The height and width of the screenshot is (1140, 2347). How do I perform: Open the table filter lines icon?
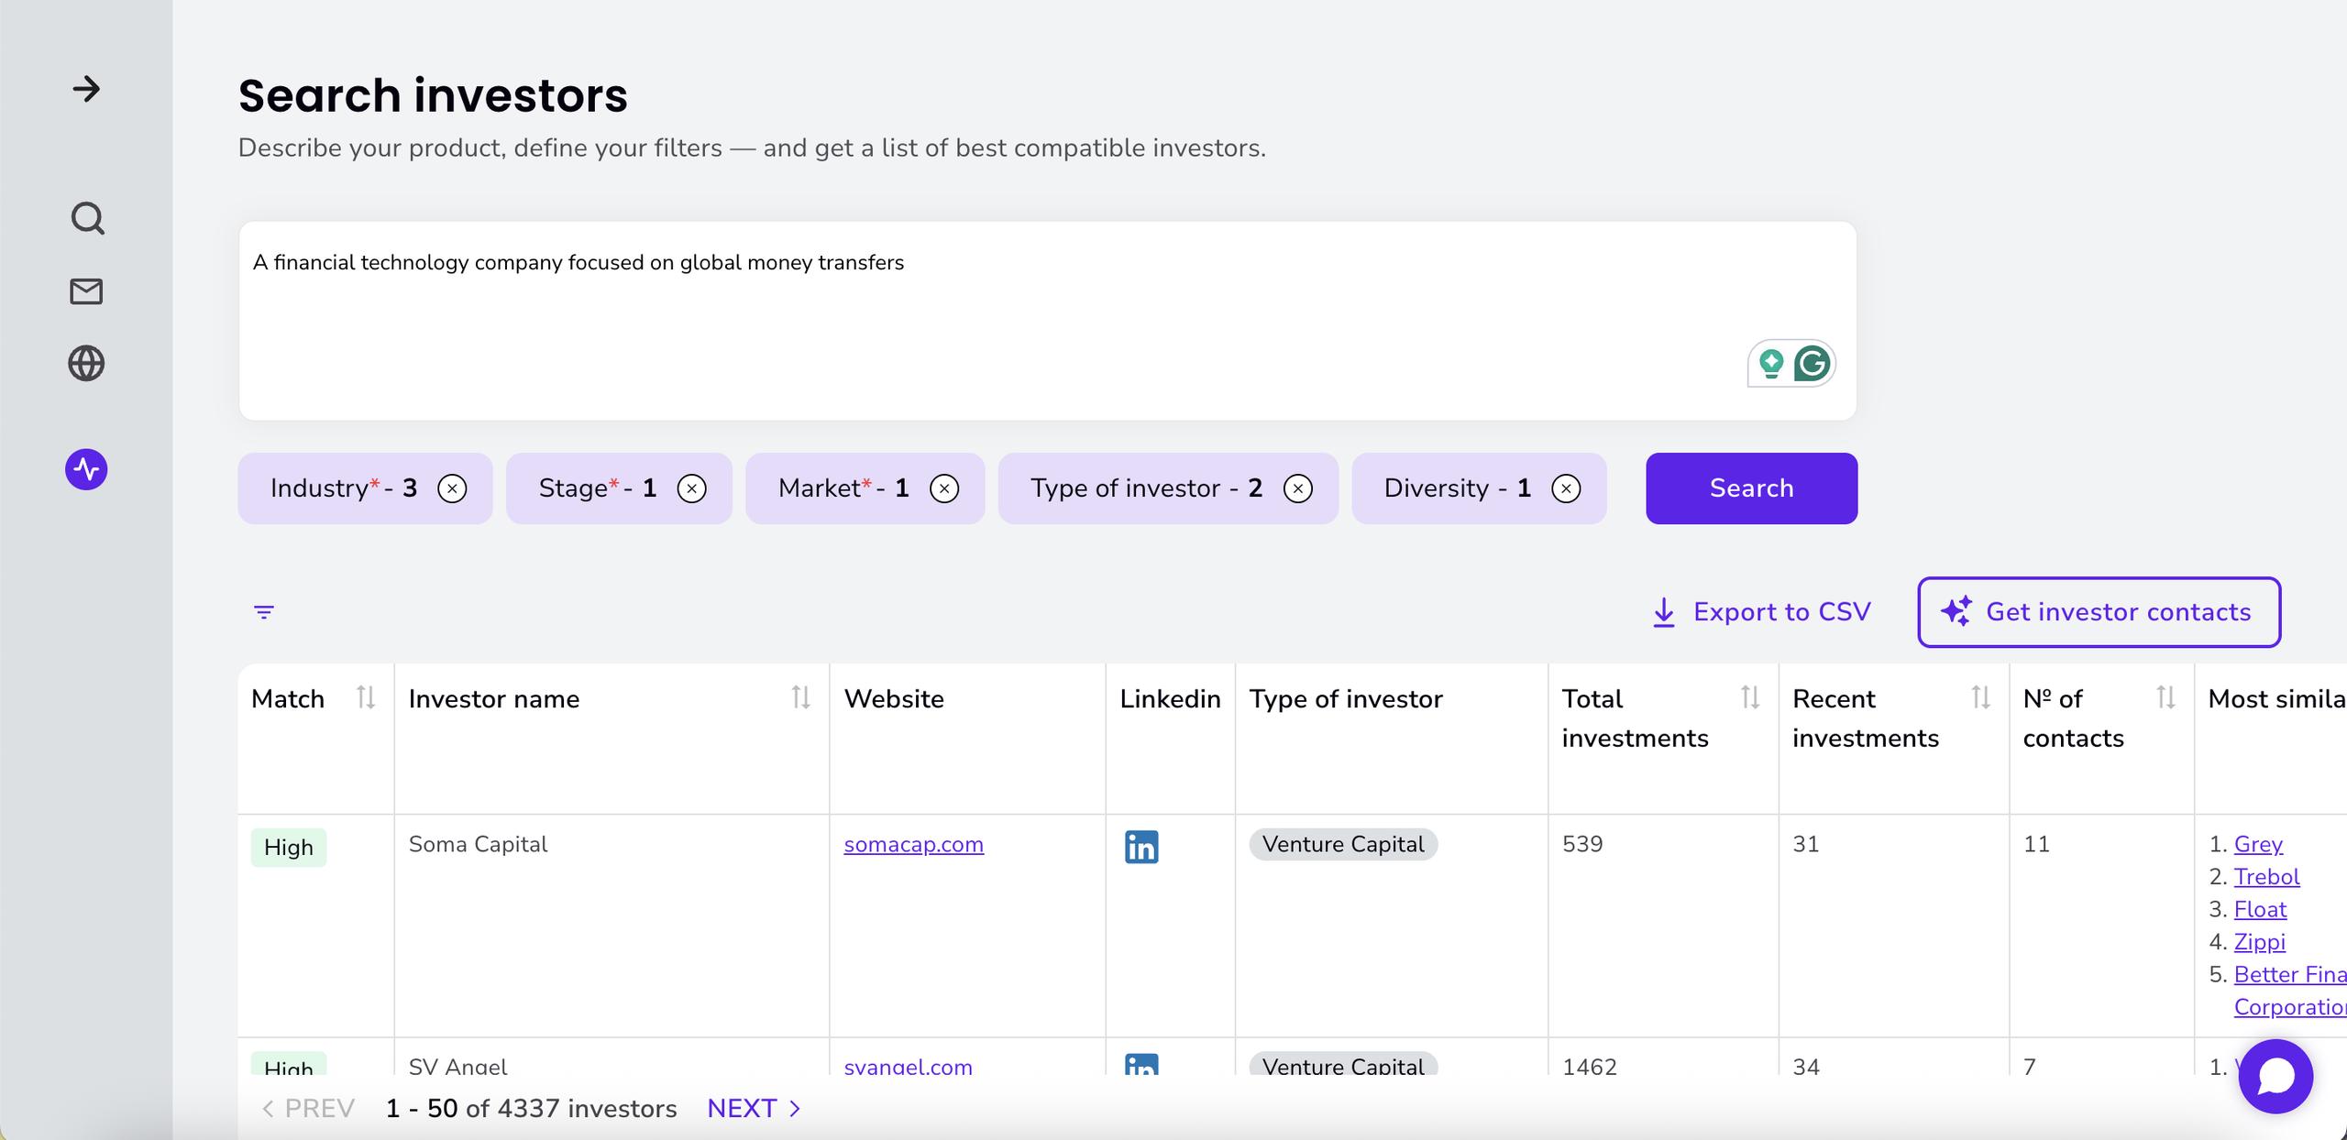point(264,612)
